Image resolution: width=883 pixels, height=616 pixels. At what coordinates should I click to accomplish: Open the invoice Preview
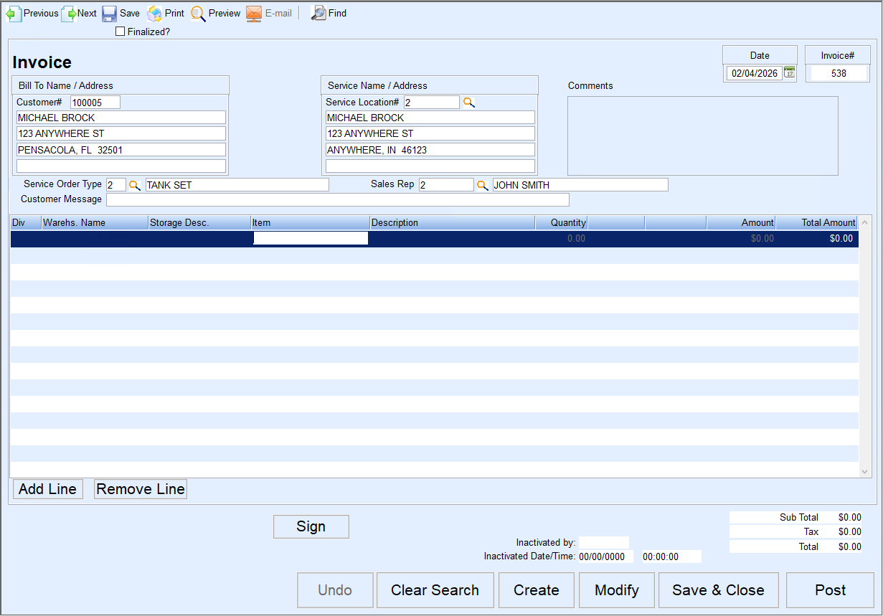click(x=215, y=13)
